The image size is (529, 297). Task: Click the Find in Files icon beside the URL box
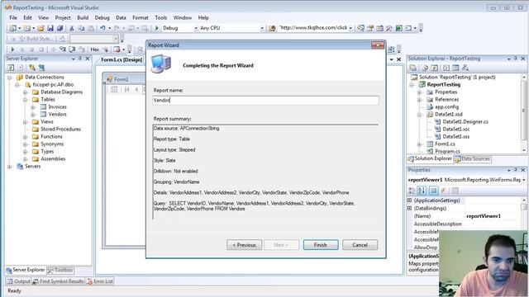coord(272,28)
